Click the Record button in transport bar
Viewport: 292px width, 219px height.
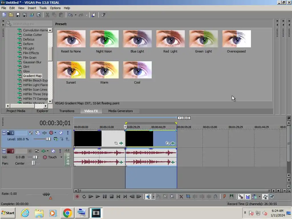pyautogui.click(x=77, y=196)
